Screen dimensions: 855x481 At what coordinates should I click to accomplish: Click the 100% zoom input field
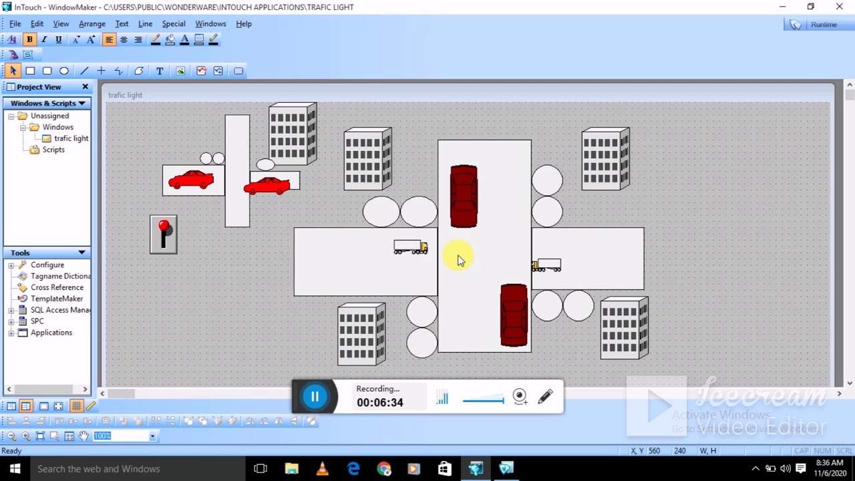[x=120, y=436]
